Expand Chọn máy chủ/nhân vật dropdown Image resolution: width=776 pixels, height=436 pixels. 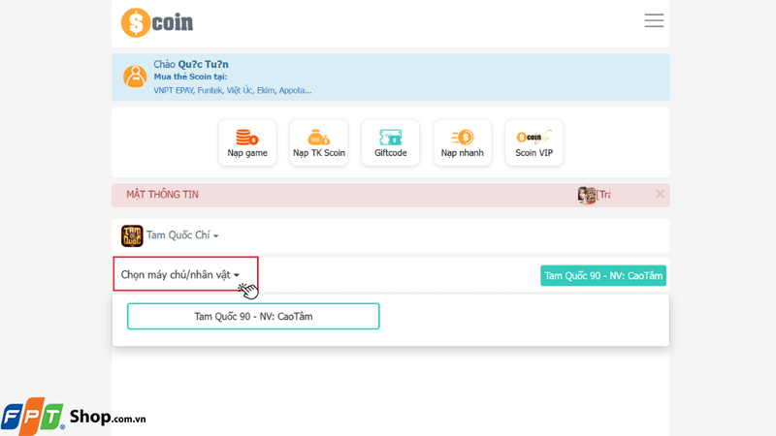point(180,275)
